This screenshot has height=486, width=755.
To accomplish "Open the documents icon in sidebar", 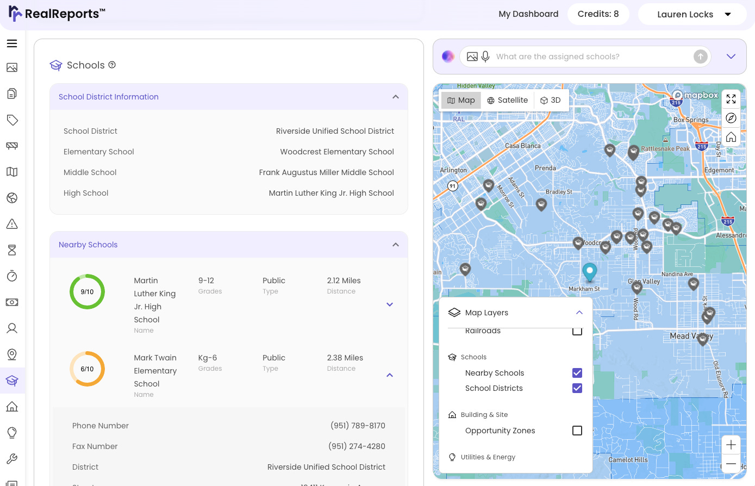I will [x=12, y=94].
